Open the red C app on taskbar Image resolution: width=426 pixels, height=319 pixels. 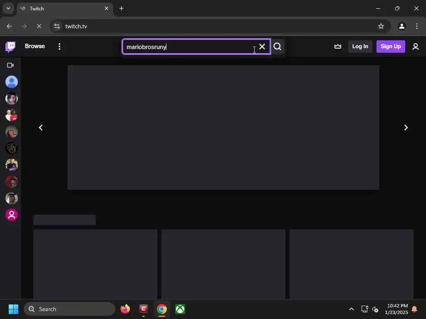(144, 309)
